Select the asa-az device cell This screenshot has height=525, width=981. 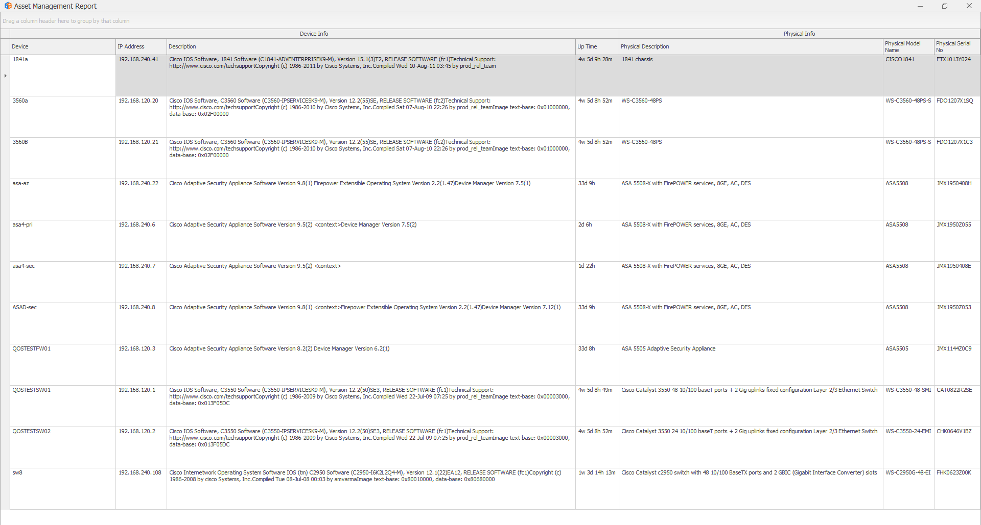(63, 199)
